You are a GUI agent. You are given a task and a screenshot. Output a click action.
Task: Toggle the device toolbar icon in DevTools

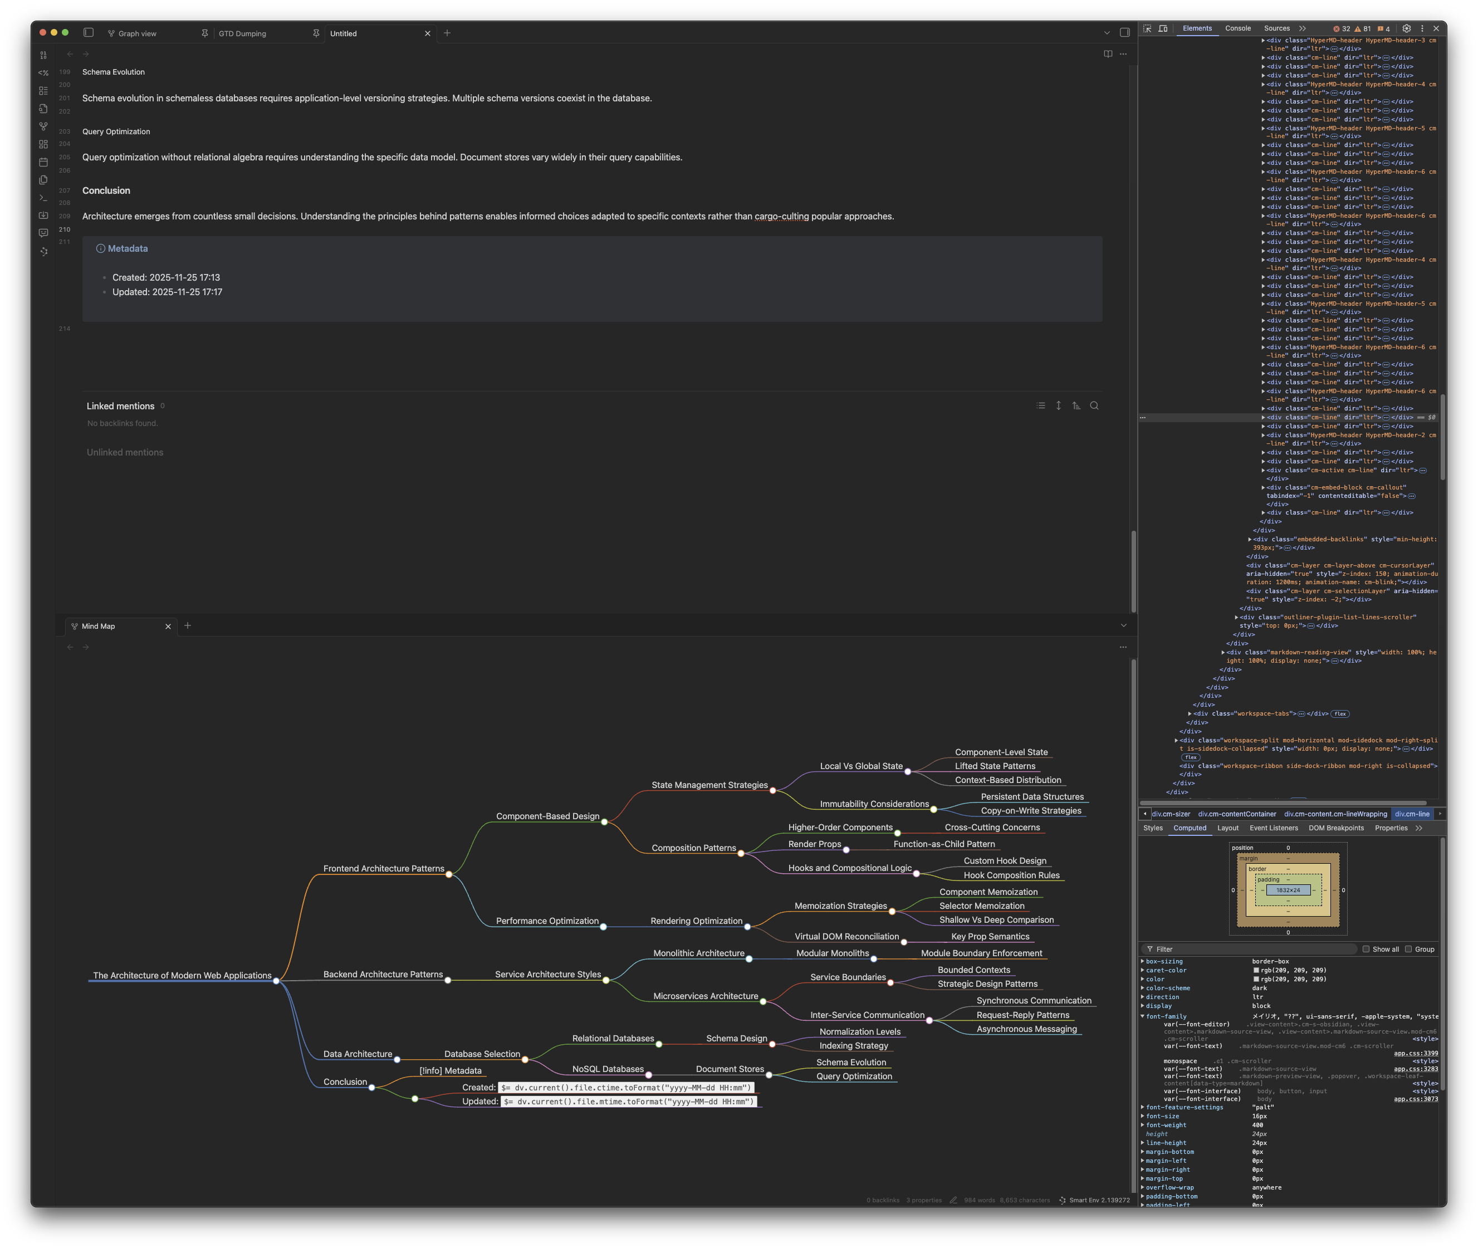point(1162,29)
